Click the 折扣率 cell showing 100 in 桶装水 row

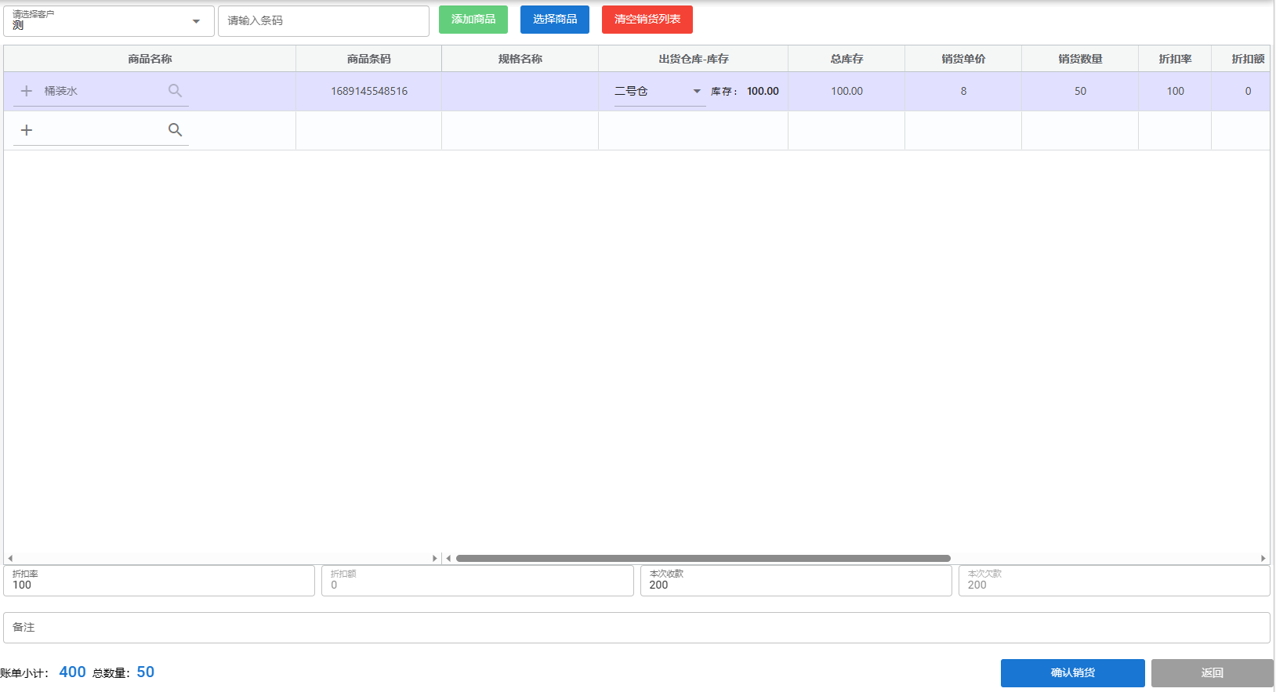[1175, 91]
